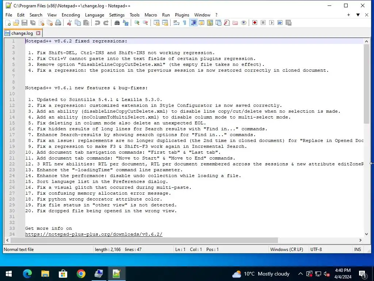The height and width of the screenshot is (281, 374).
Task: Click the Close All toolbar icon
Action: click(x=50, y=23)
